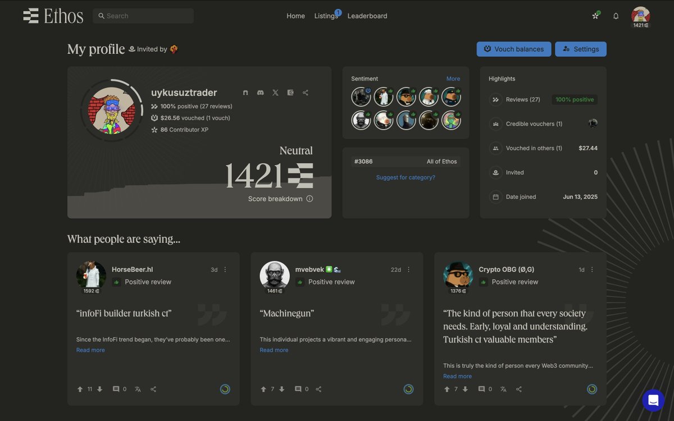The image size is (674, 421).
Task: Click the uykusuztrader profile picture
Action: (x=112, y=110)
